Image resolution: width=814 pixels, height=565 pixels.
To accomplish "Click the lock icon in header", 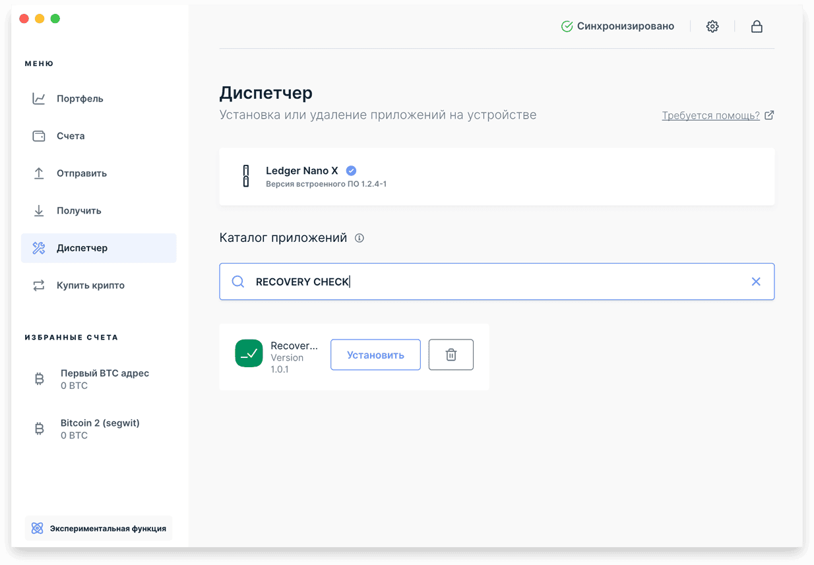I will pos(757,26).
